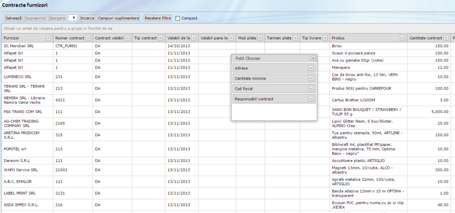The image size is (455, 213).
Task: Enable the Compact checkbox
Action: click(x=177, y=18)
